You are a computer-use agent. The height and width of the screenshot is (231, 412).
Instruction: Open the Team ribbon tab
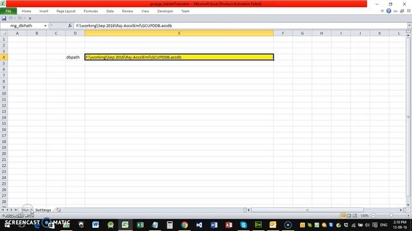[x=185, y=11]
